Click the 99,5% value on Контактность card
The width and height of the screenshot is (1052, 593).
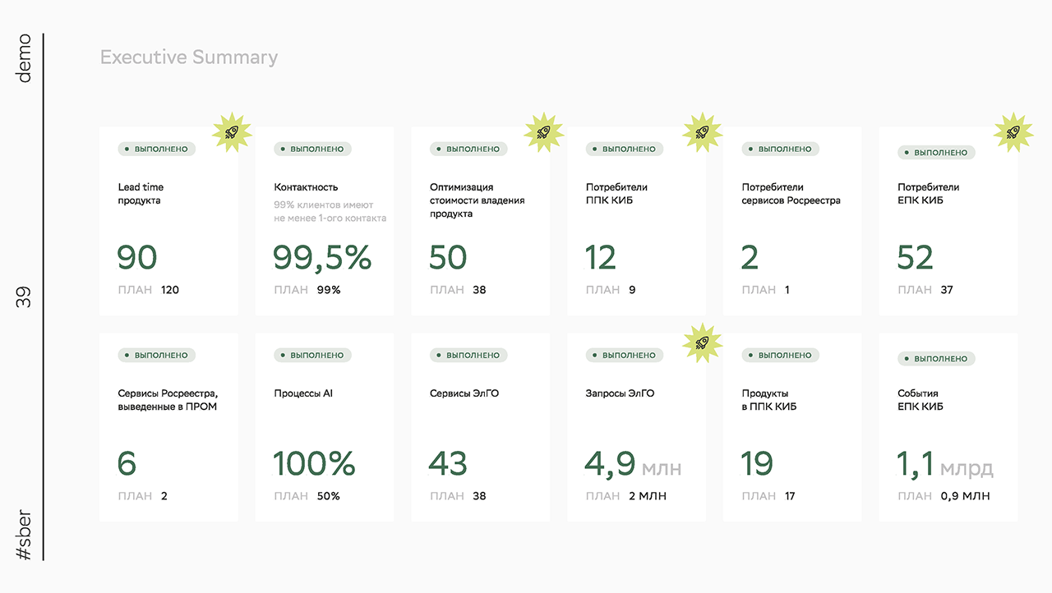point(323,258)
